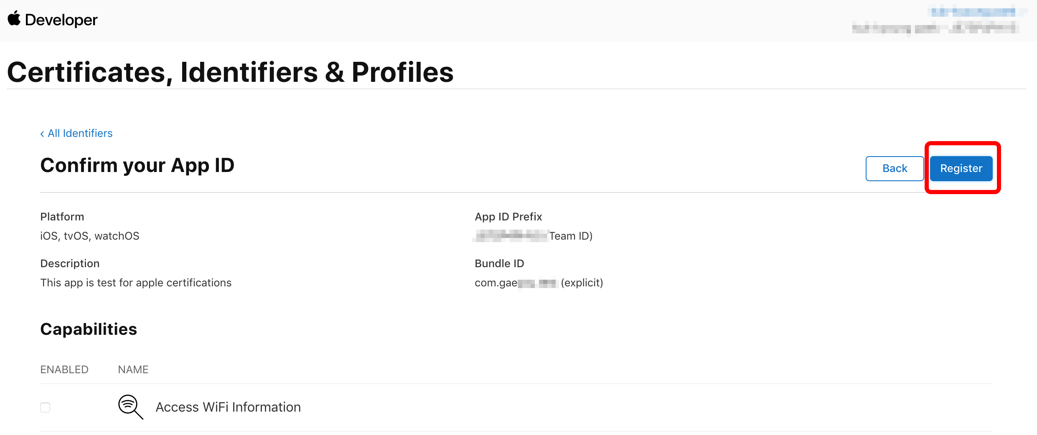Image resolution: width=1037 pixels, height=435 pixels.
Task: Click the description text about apple certifications
Action: click(x=136, y=283)
